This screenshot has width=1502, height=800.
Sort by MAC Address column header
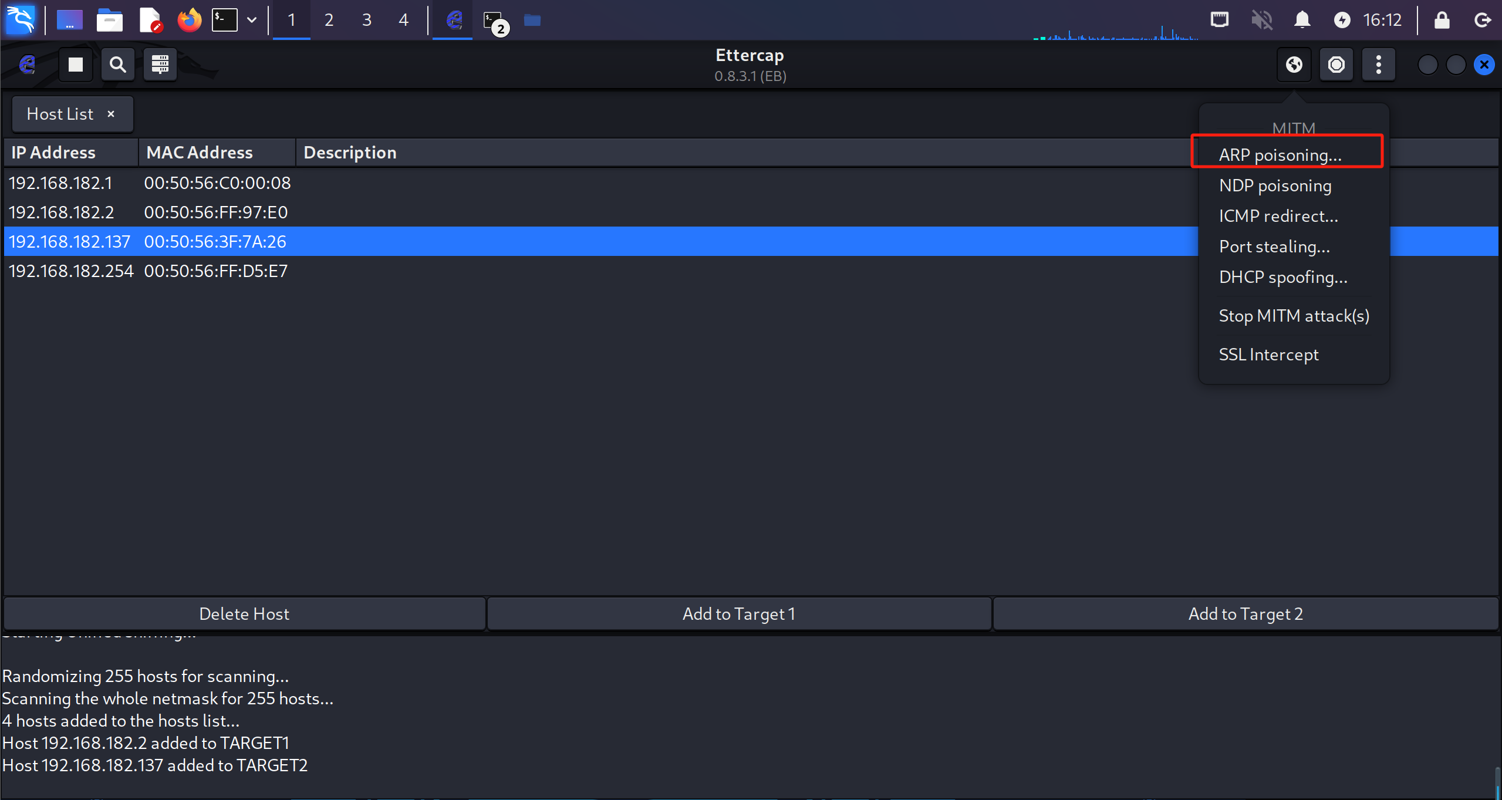200,153
